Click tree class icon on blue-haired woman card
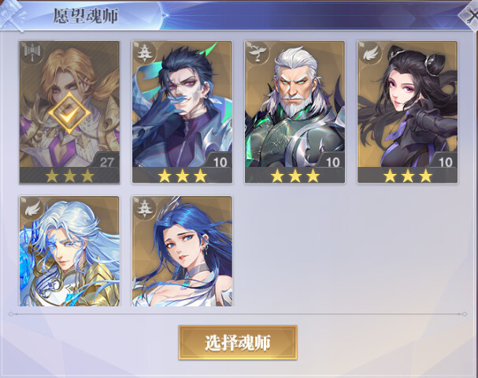Image resolution: width=478 pixels, height=378 pixels. (x=144, y=208)
